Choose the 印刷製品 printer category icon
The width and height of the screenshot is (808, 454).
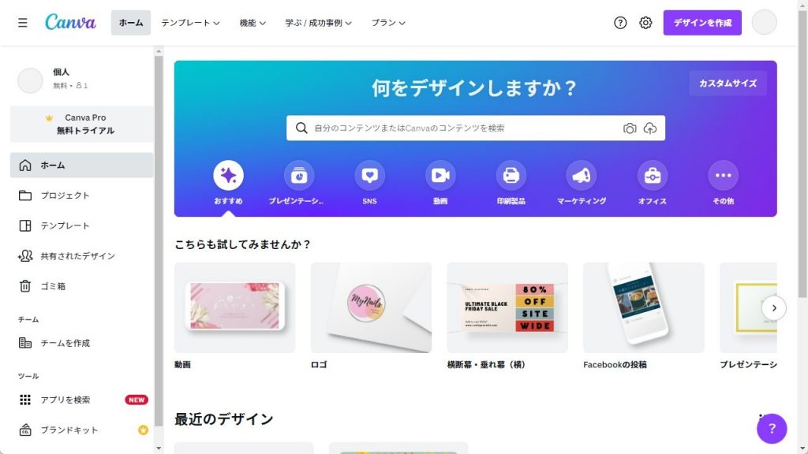(x=511, y=176)
